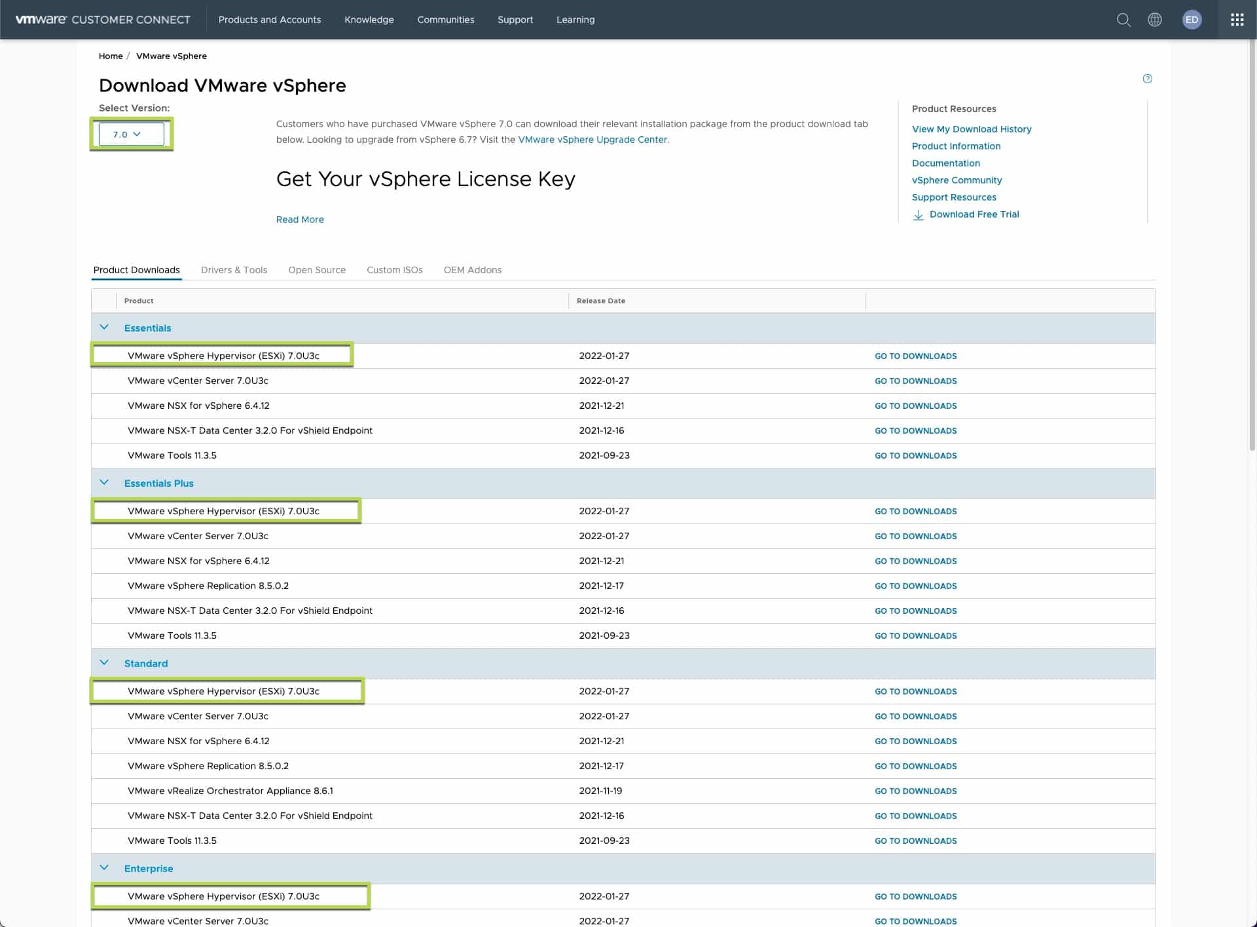Click the page vertical scrollbar
Screen dimensions: 1257x927
[1252, 246]
